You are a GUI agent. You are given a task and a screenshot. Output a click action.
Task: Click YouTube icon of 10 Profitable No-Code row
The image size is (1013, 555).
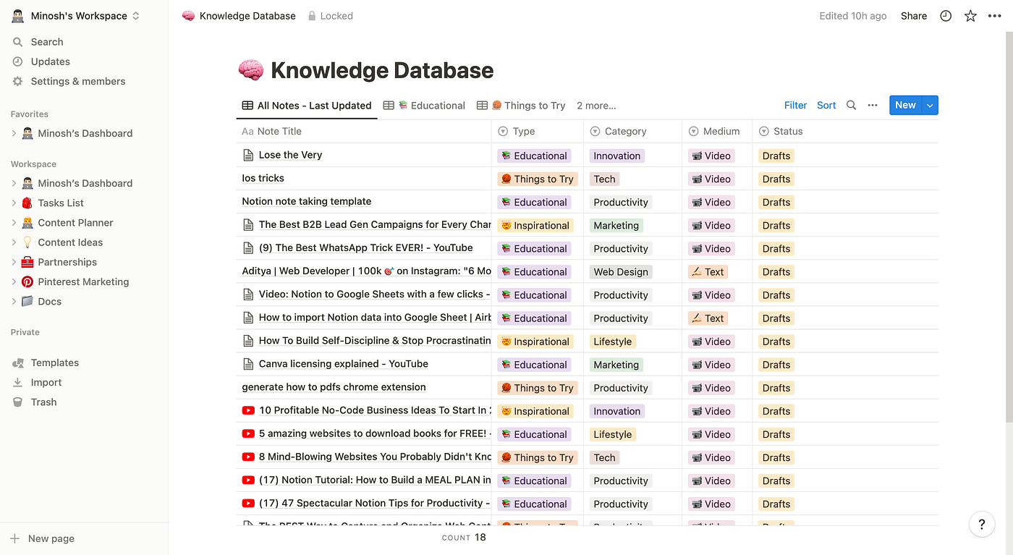click(x=248, y=410)
